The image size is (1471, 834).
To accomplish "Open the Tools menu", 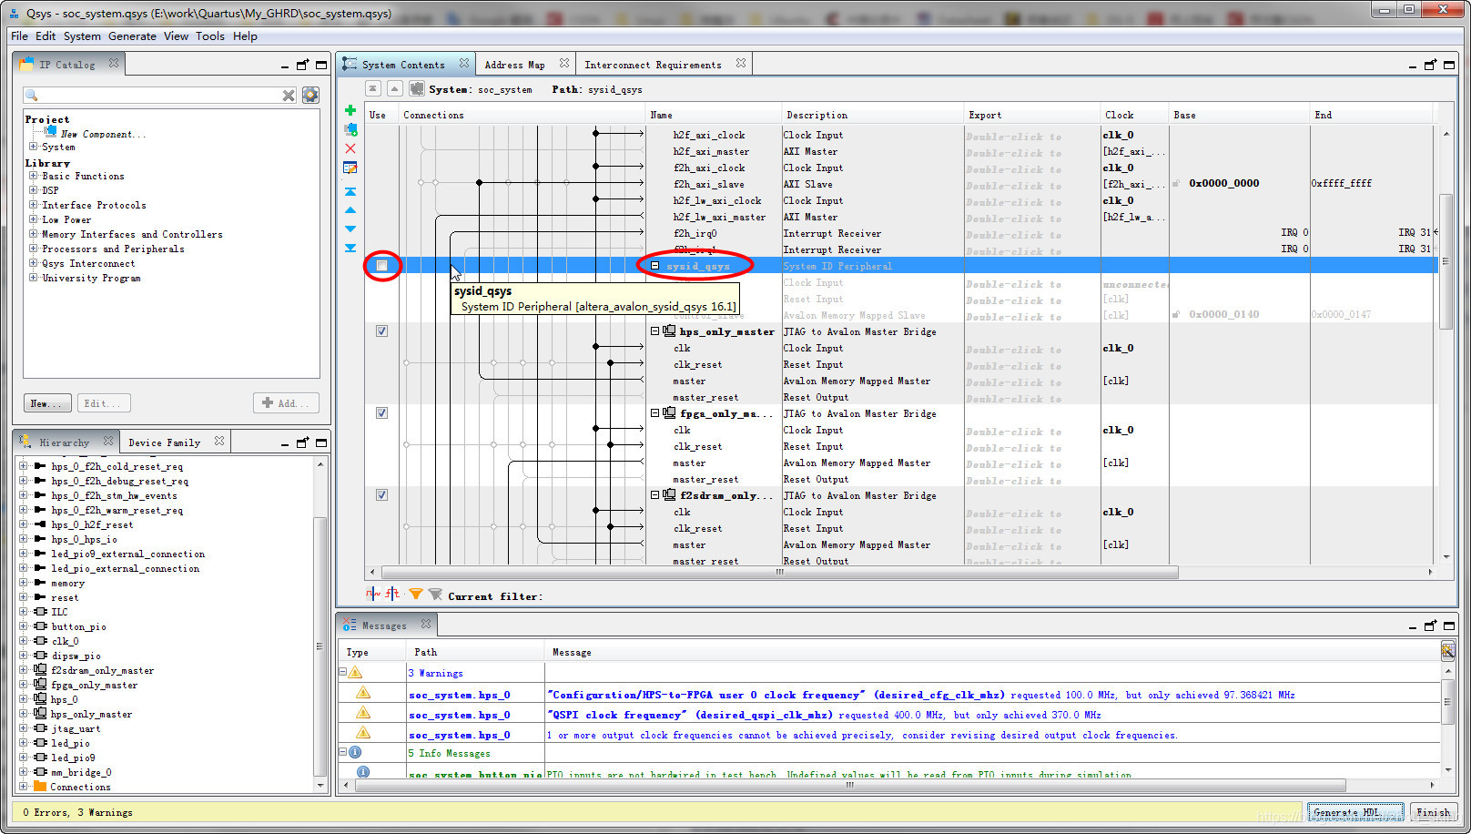I will click(209, 36).
